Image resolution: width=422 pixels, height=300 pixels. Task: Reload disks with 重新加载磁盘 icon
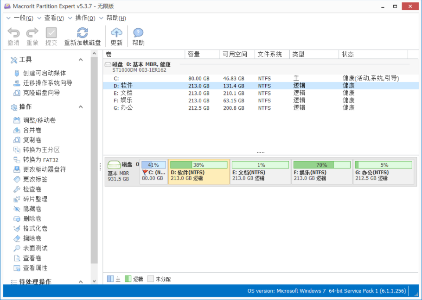[x=83, y=33]
